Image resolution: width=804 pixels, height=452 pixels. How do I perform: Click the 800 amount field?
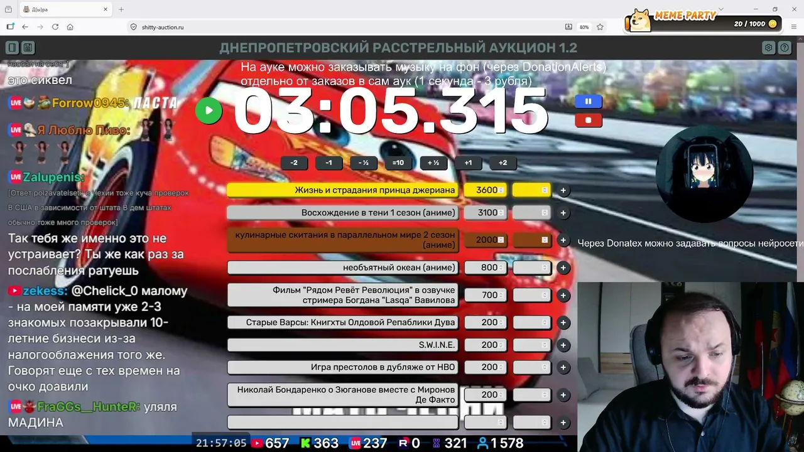[x=485, y=267]
